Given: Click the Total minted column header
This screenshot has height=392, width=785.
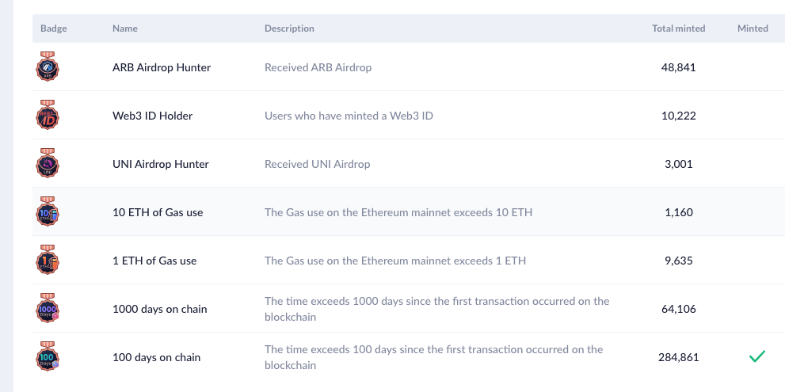Looking at the screenshot, I should [x=678, y=29].
